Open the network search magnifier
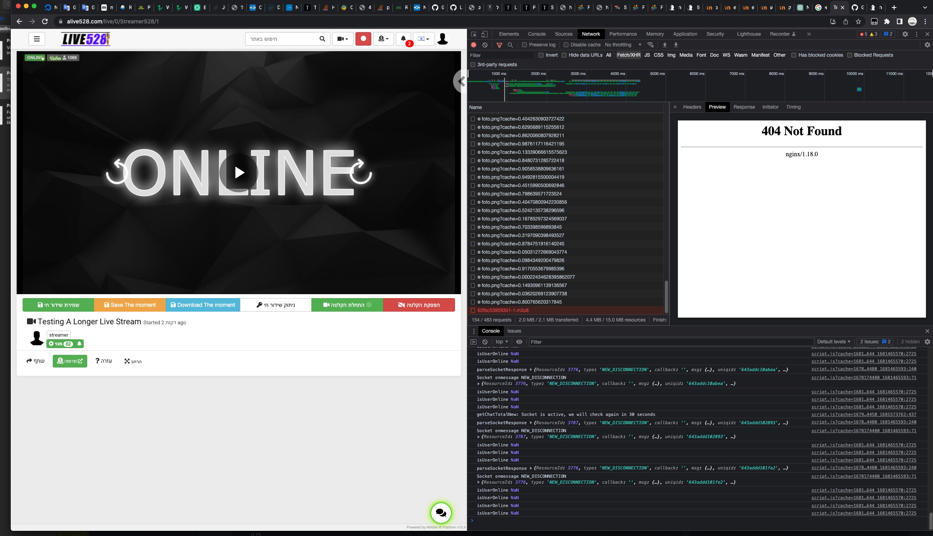The height and width of the screenshot is (536, 933). click(511, 45)
